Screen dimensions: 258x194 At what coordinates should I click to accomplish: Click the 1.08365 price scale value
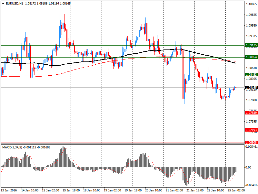click(x=252, y=79)
